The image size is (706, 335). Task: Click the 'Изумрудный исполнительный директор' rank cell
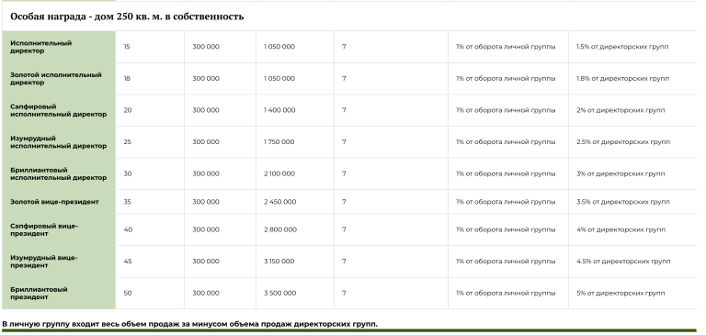tap(59, 142)
